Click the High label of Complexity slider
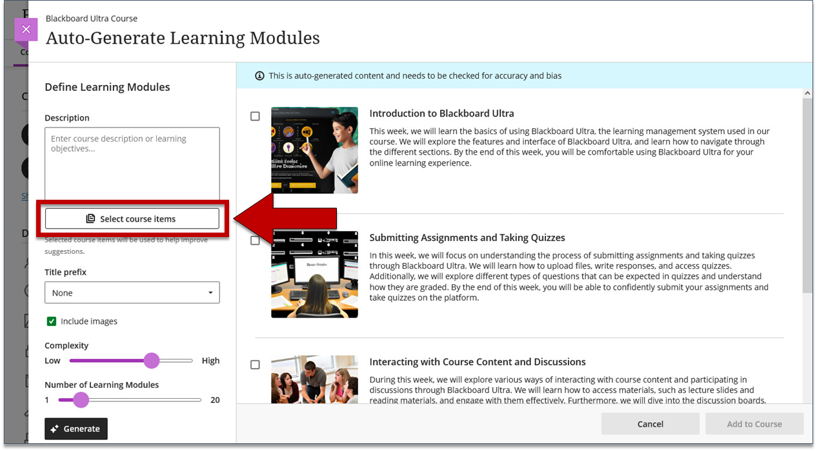 [210, 361]
